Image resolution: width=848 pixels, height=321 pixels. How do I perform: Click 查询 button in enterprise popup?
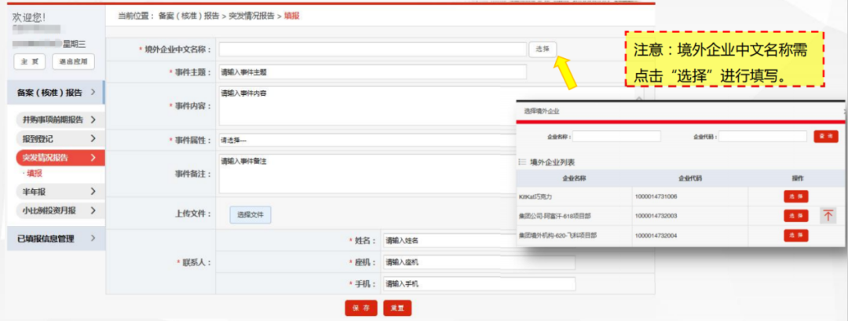pyautogui.click(x=825, y=137)
